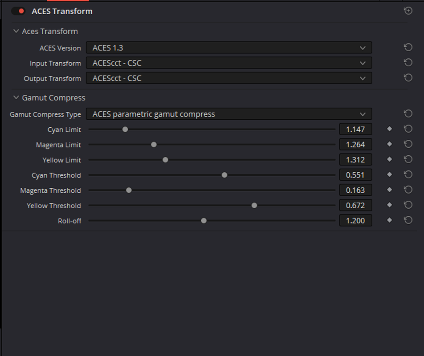This screenshot has height=356, width=424.
Task: Collapse the Gamut Compress section
Action: point(16,97)
